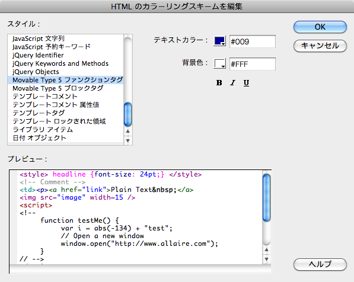Click the preview pane scrollbar thumb
354x282 pixels.
(x=267, y=197)
